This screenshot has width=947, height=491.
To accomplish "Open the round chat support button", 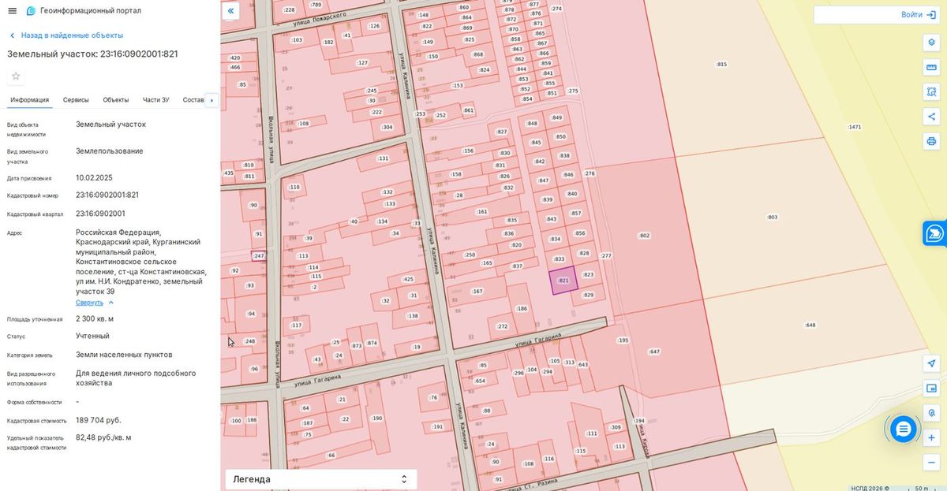I will click(903, 429).
